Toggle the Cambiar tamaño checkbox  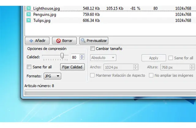point(93,48)
